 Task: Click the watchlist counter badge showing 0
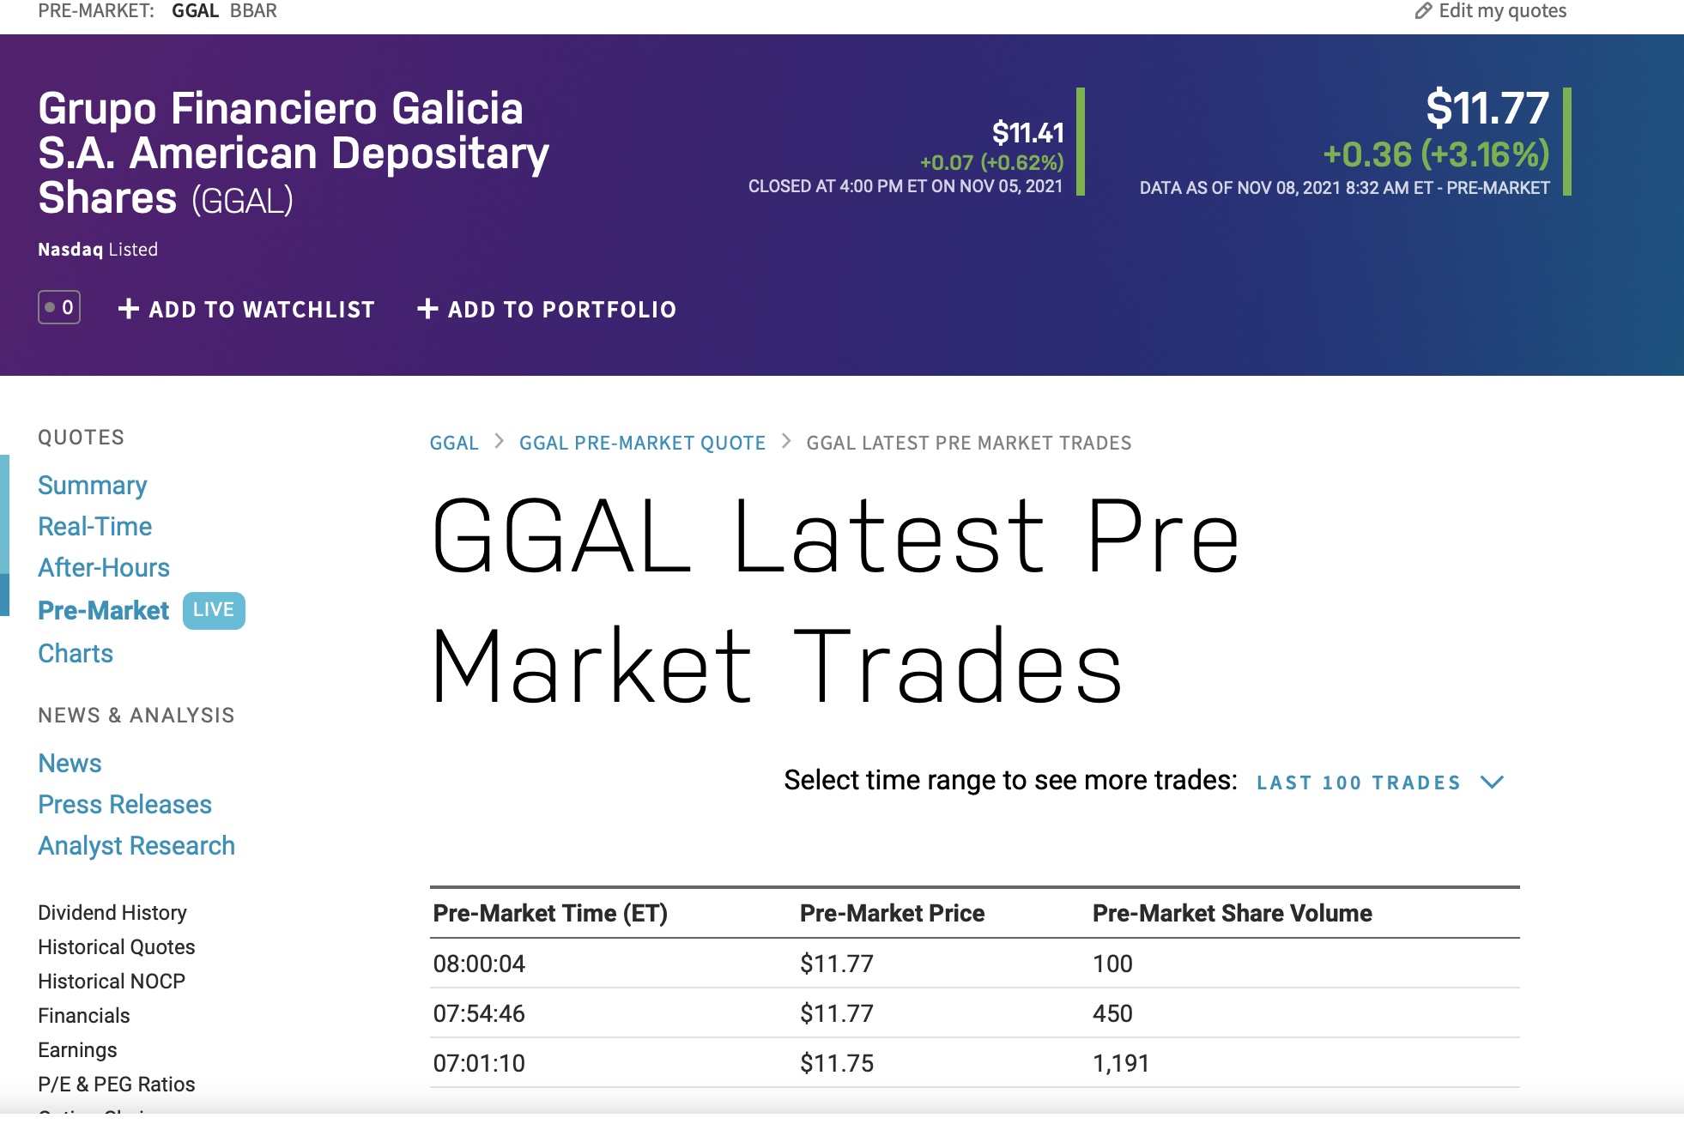coord(59,307)
